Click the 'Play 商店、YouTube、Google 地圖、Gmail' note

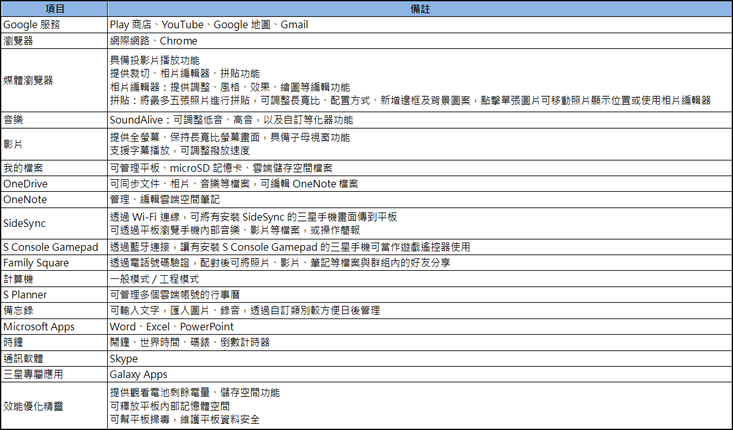[209, 25]
